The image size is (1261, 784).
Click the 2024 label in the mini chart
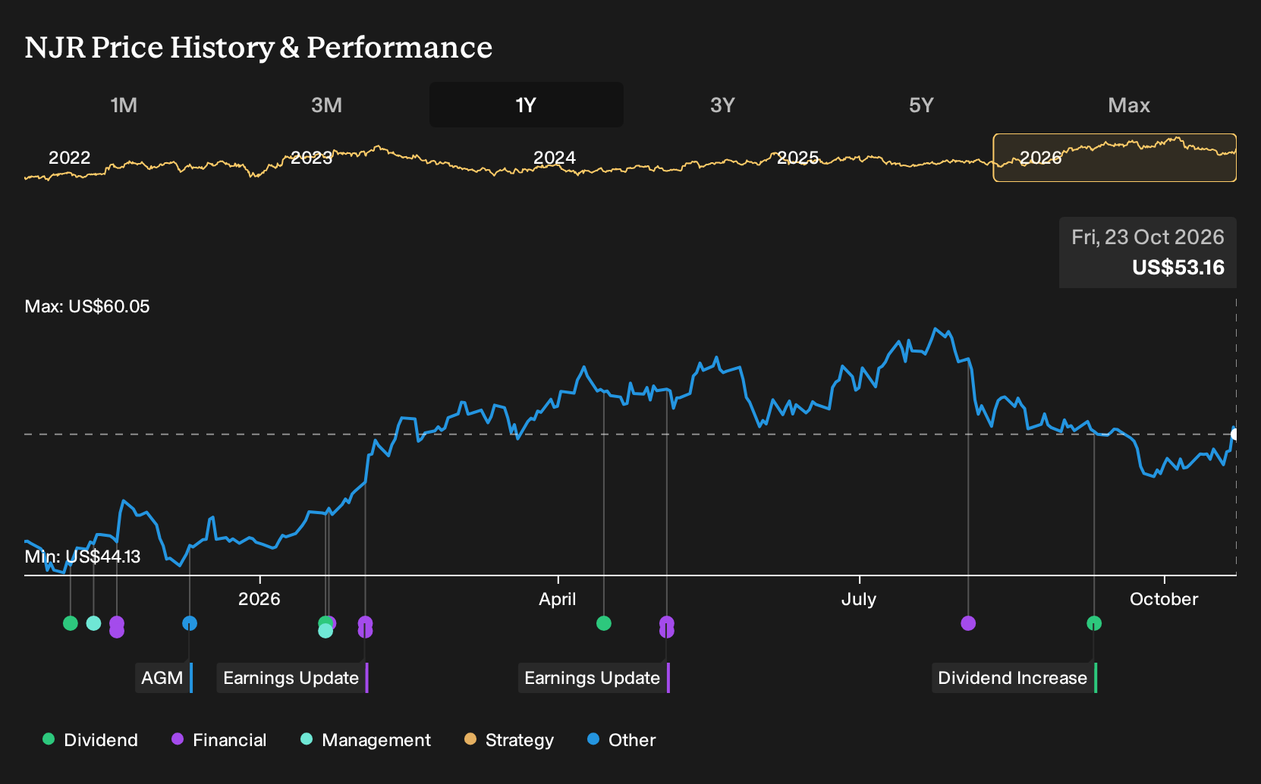point(555,158)
